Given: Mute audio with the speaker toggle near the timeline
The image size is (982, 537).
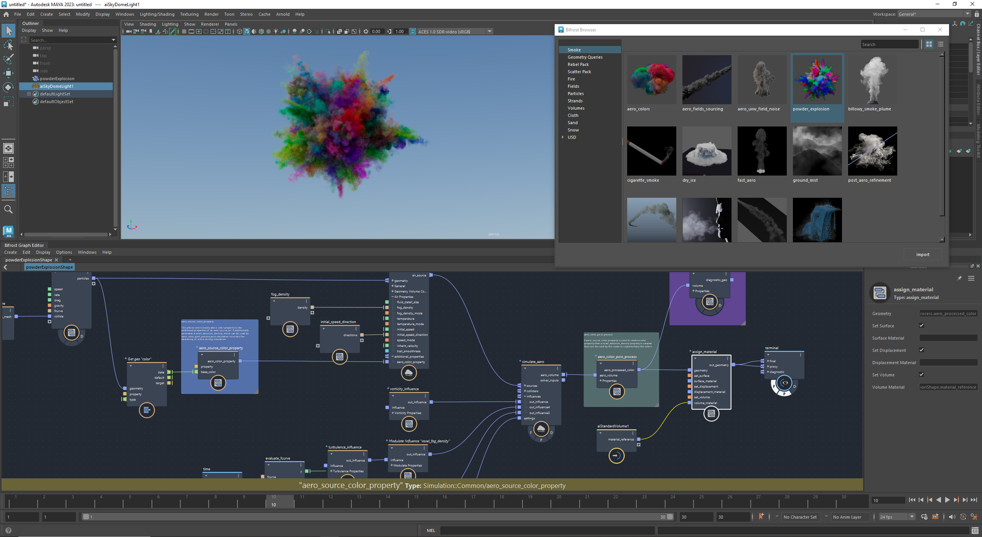Looking at the screenshot, I should pyautogui.click(x=952, y=517).
